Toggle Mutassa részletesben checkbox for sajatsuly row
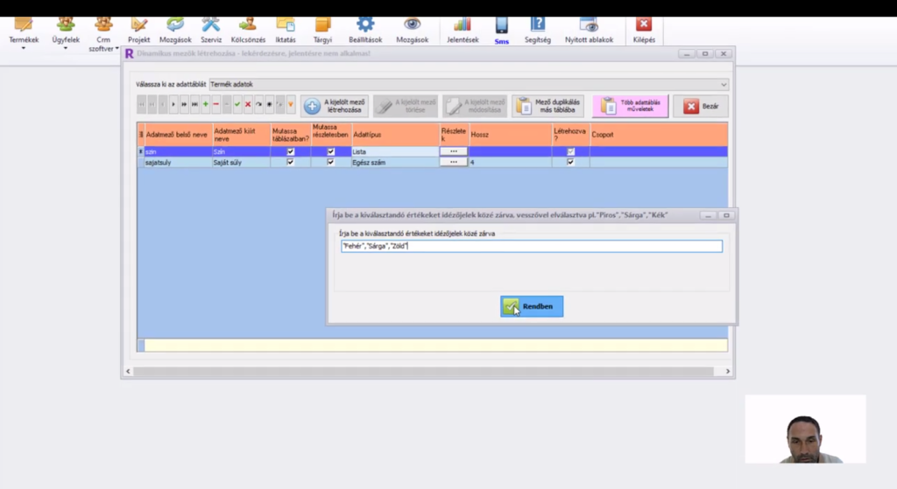 [x=330, y=162]
